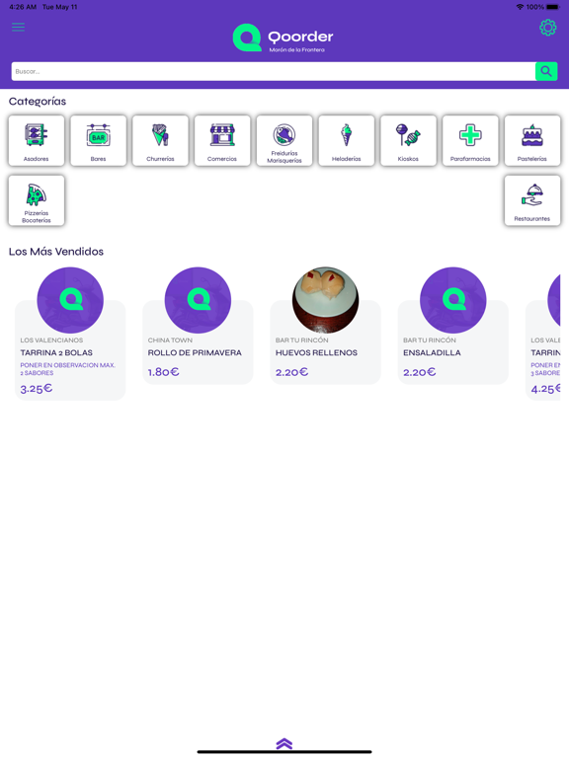Screen dimensions: 569x758
Task: Open the Heladerías category
Action: [x=346, y=141]
